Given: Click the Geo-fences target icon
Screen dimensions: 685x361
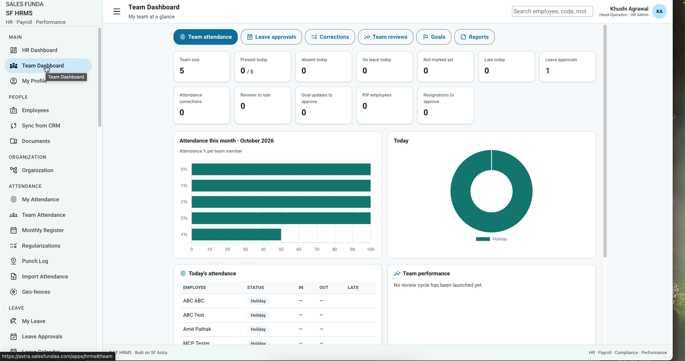Looking at the screenshot, I should [x=14, y=292].
